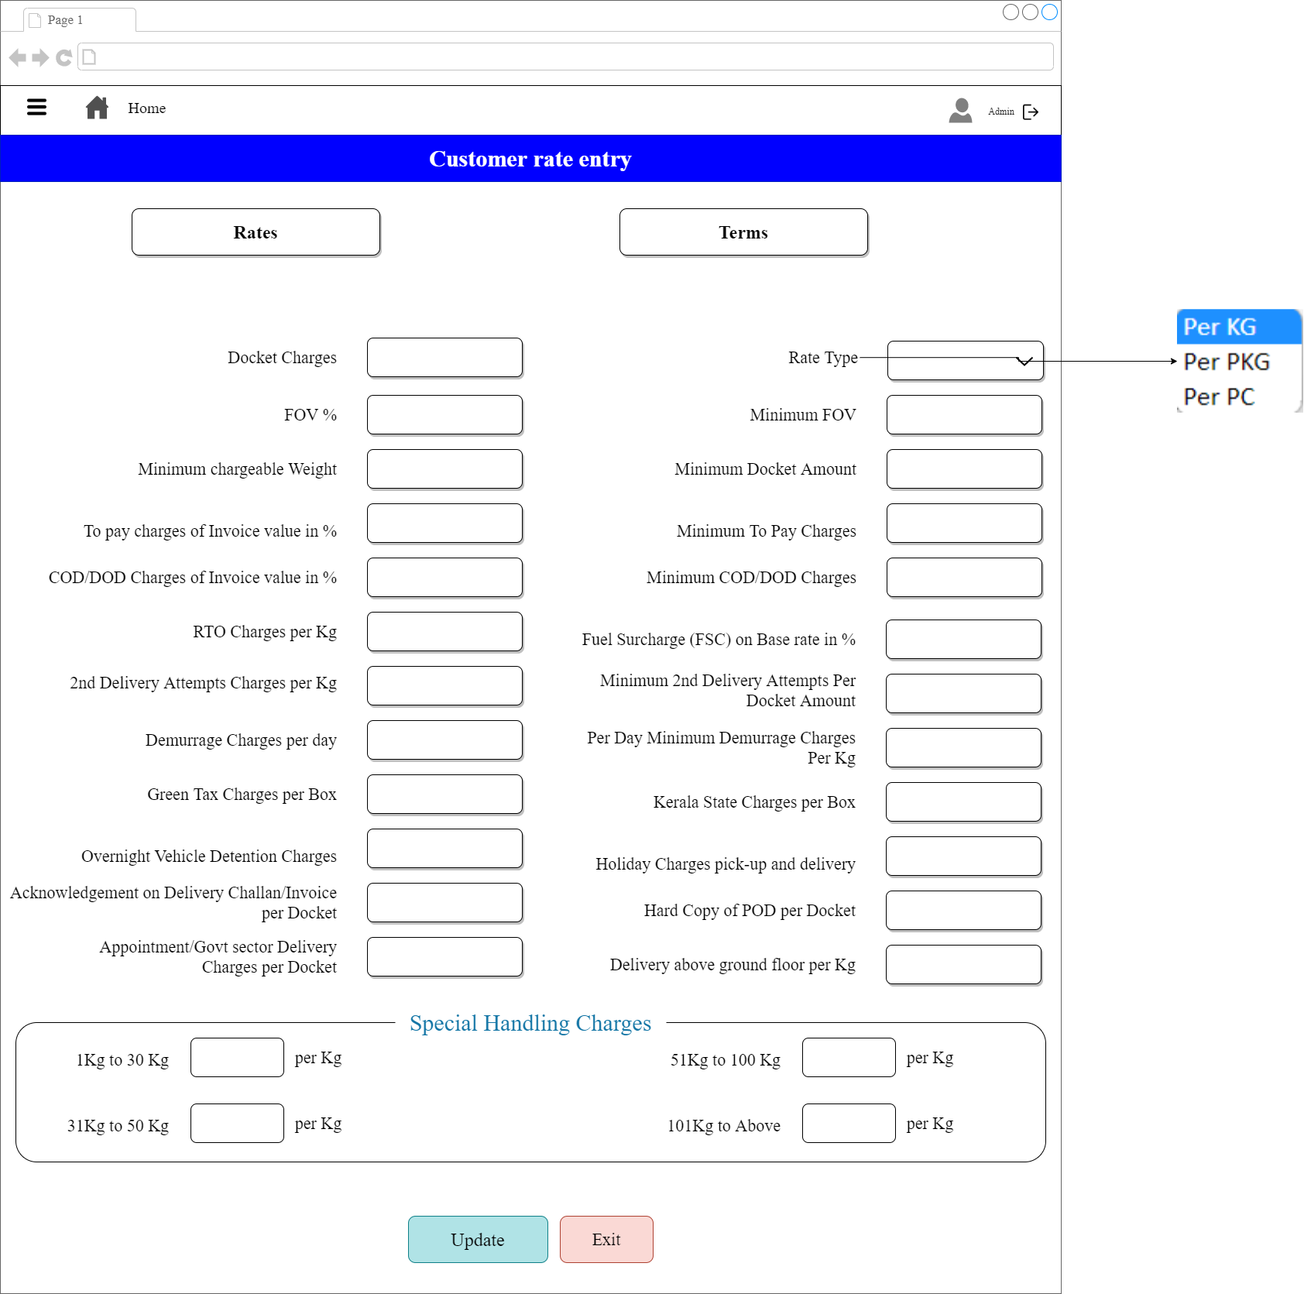Image resolution: width=1304 pixels, height=1294 pixels.
Task: Expand the Rate Type dropdown
Action: pos(965,361)
